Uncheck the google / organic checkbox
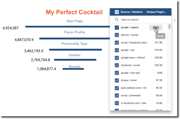This screenshot has width=180, height=119. tap(117, 28)
